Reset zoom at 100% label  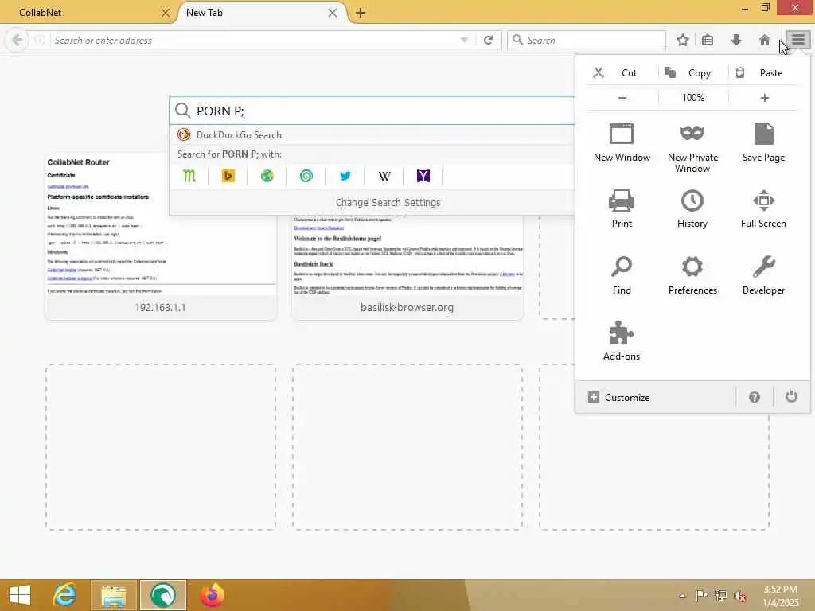pos(693,98)
